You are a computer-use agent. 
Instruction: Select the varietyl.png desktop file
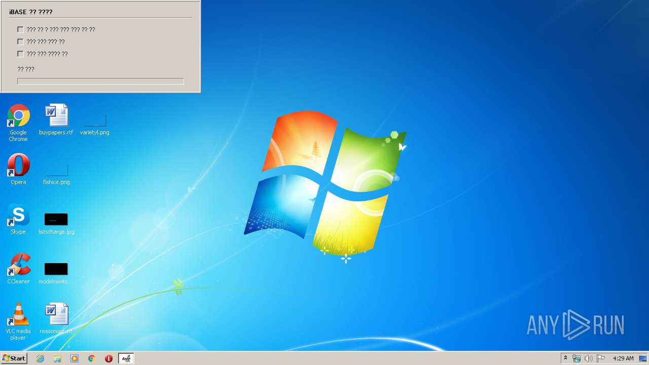pos(94,125)
